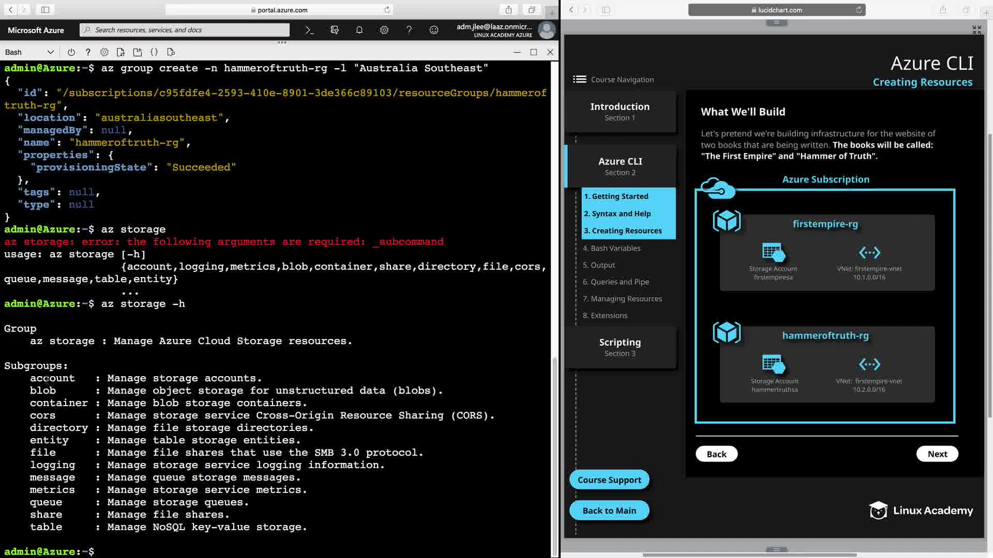The height and width of the screenshot is (558, 993).
Task: Expand the Introduction Section 1 module
Action: [620, 112]
